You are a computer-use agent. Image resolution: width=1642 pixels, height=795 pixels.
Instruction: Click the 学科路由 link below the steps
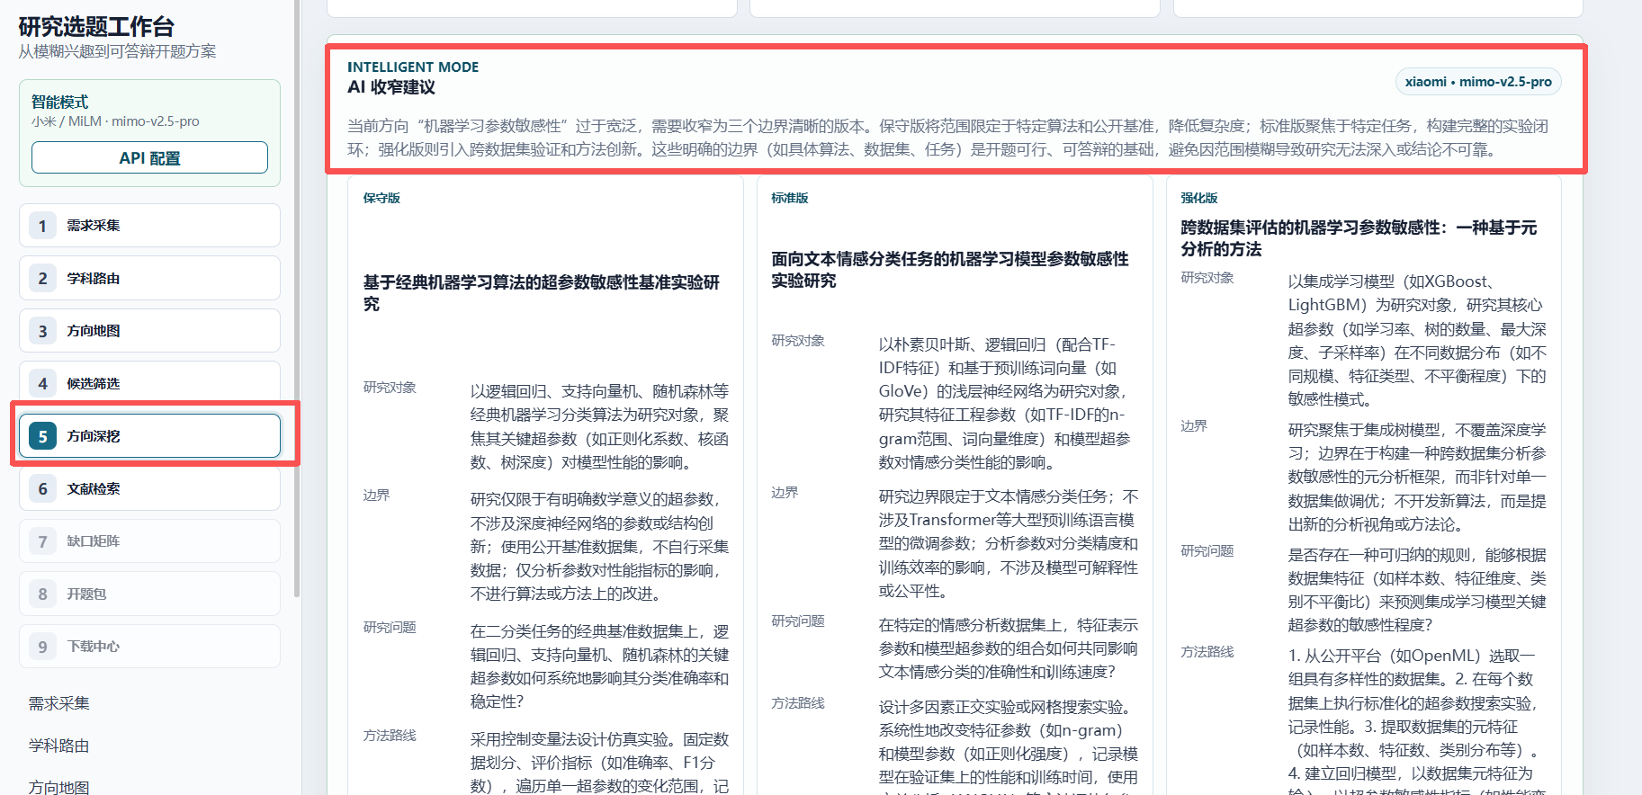coord(59,746)
